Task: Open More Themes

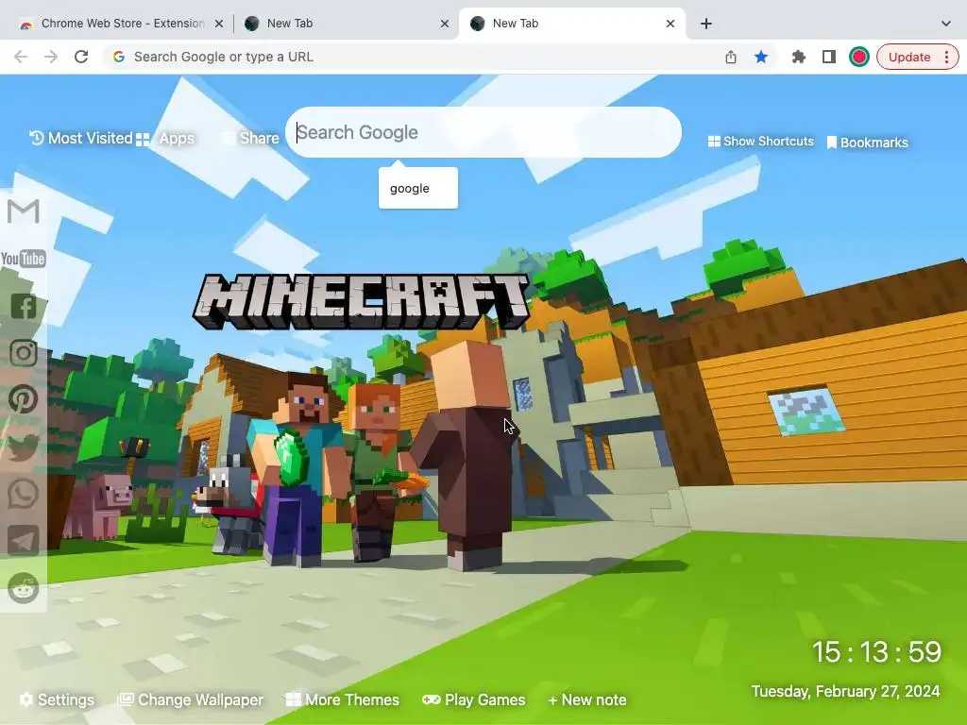Action: click(343, 700)
